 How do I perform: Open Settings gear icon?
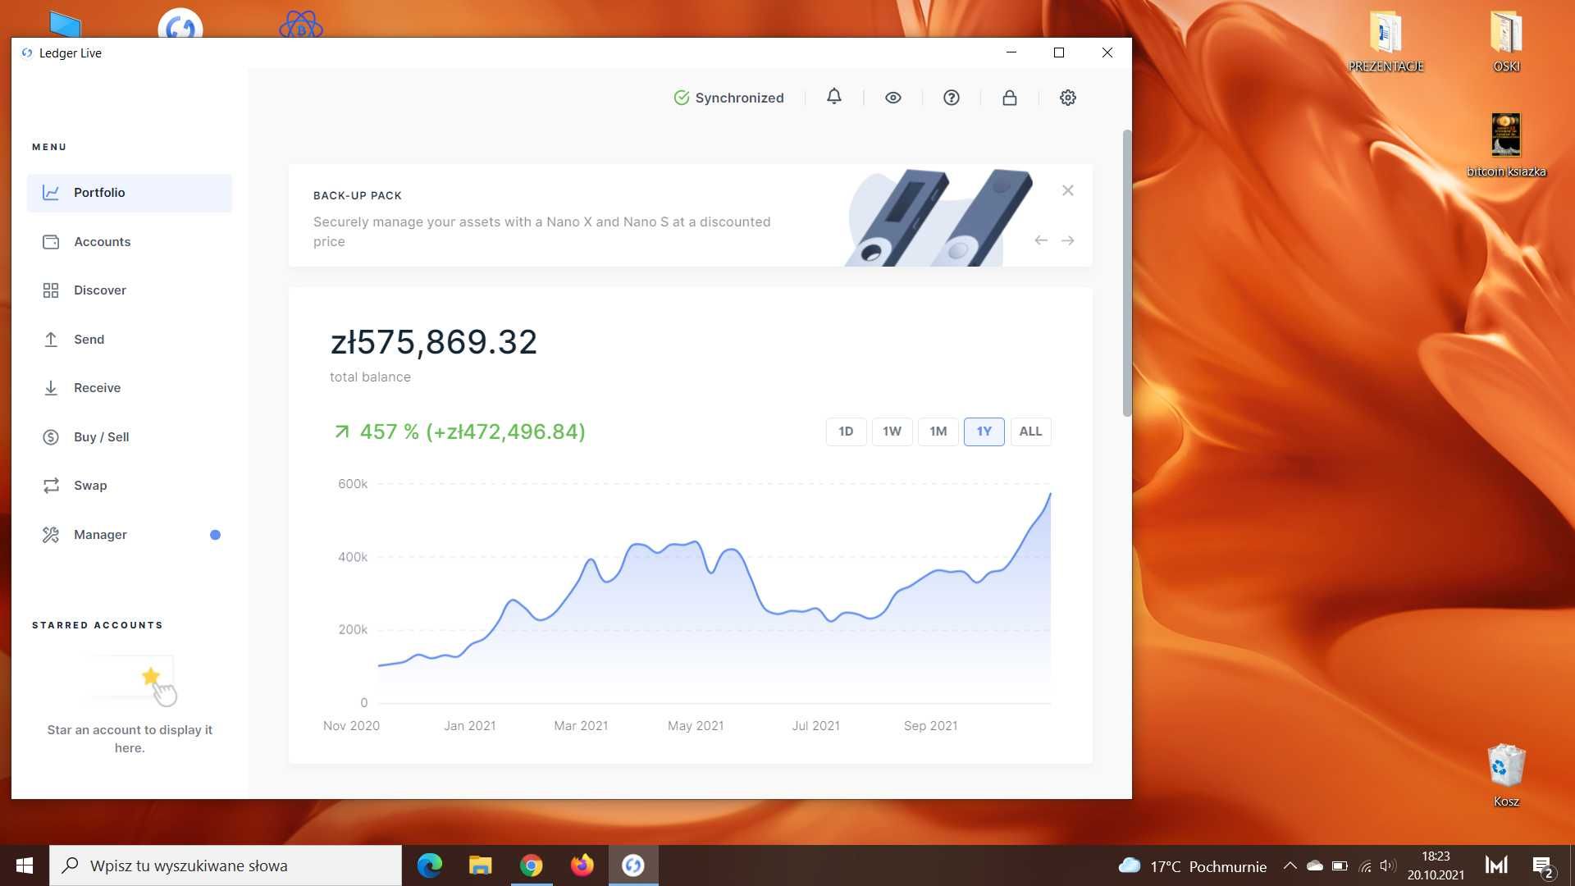click(x=1068, y=98)
